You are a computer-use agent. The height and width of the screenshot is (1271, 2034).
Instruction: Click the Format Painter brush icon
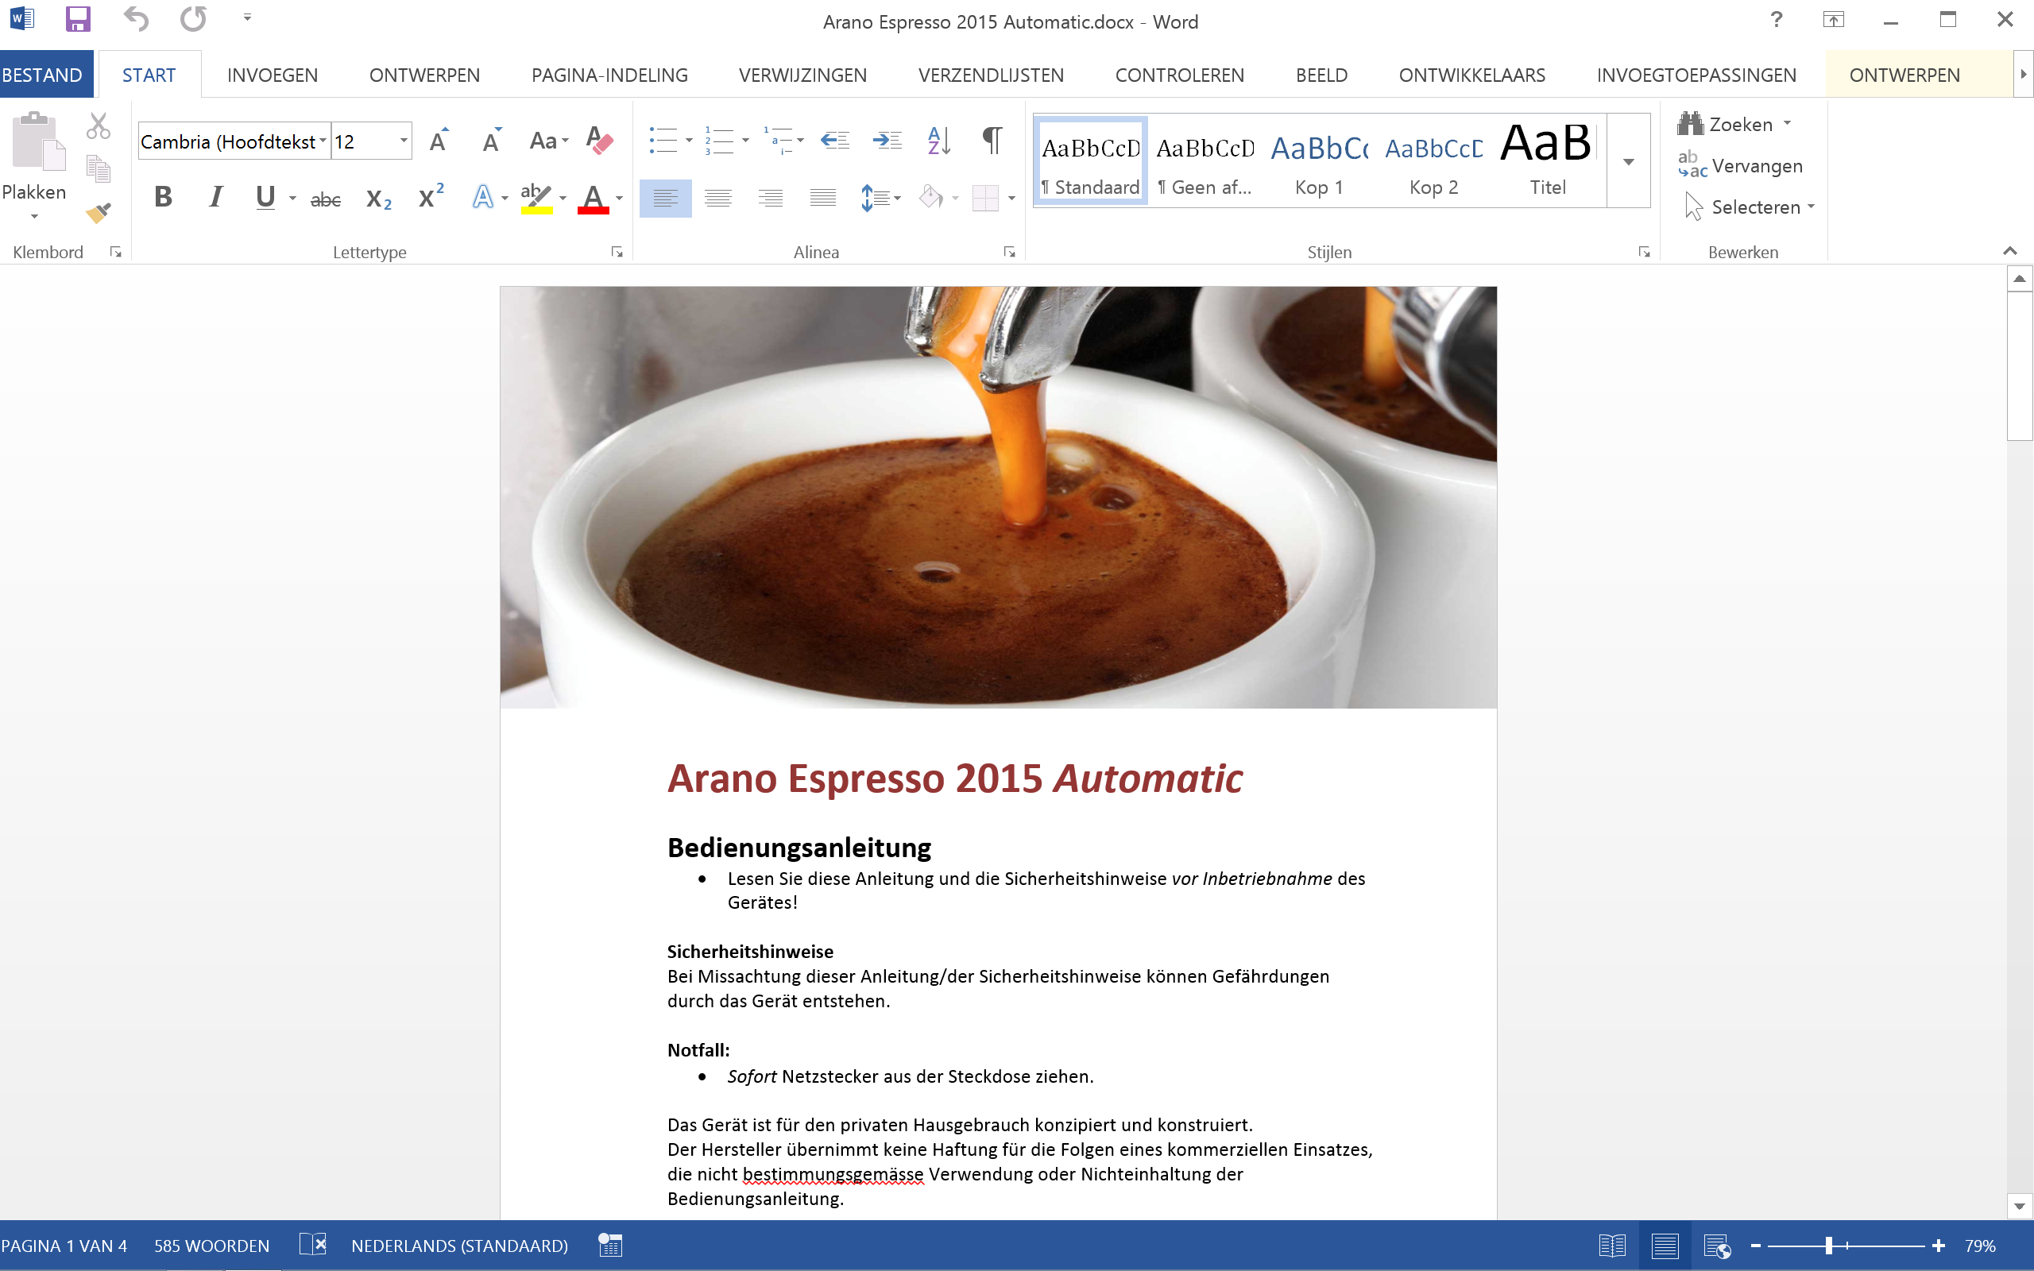tap(99, 214)
